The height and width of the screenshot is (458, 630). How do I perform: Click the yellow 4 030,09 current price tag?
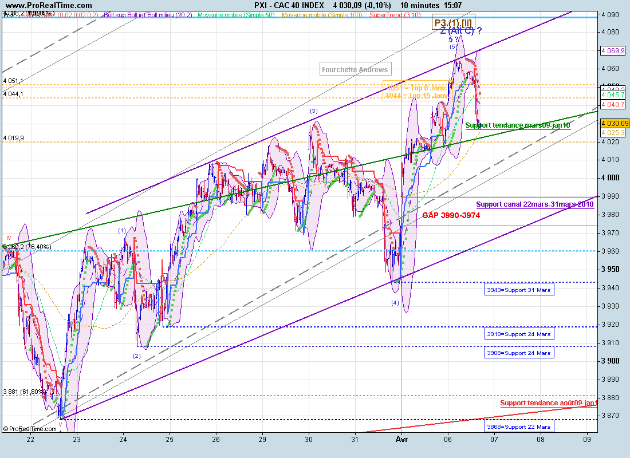pos(615,123)
